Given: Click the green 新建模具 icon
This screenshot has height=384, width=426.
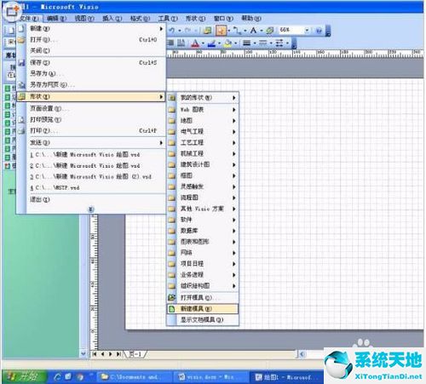Looking at the screenshot, I should [x=172, y=309].
